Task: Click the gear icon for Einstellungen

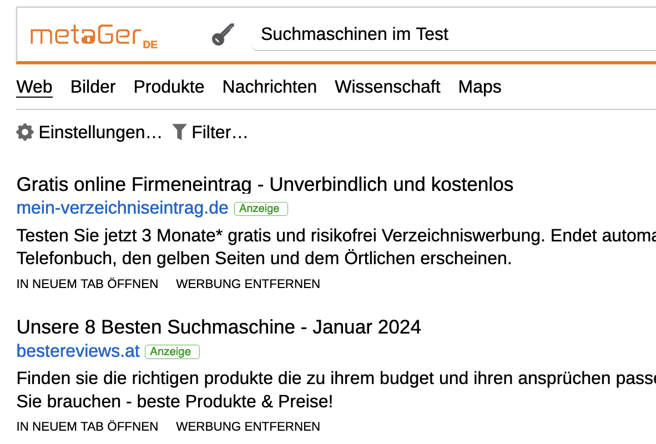Action: click(25, 132)
